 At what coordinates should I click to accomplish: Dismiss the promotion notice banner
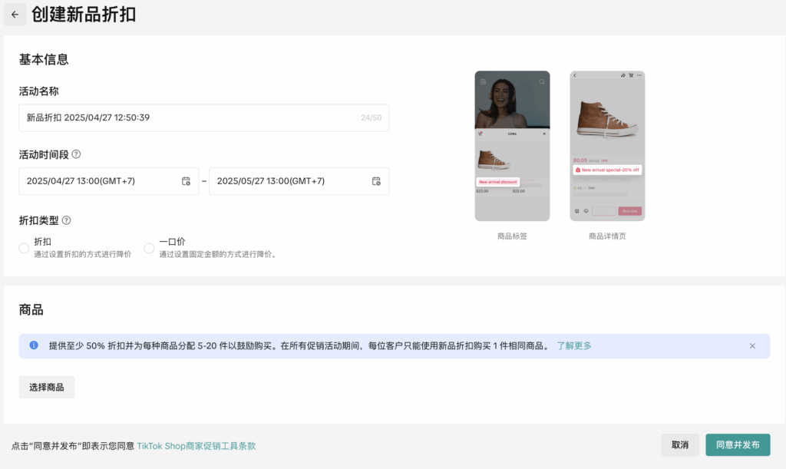tap(752, 346)
